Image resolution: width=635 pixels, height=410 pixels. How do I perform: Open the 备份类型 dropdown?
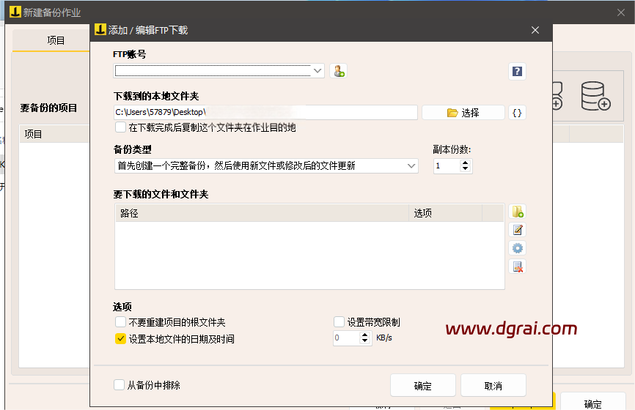click(x=411, y=166)
